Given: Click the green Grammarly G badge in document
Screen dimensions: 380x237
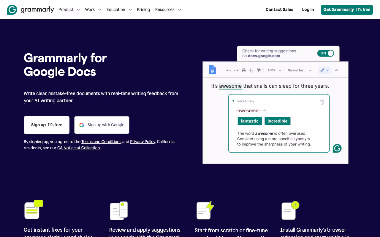Looking at the screenshot, I should 337,148.
